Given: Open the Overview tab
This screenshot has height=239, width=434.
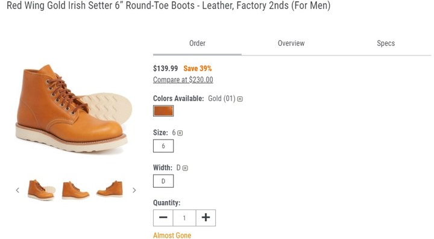Looking at the screenshot, I should click(x=291, y=43).
